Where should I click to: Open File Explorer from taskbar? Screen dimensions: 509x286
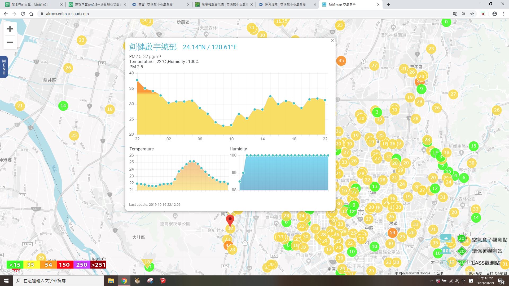(111, 281)
